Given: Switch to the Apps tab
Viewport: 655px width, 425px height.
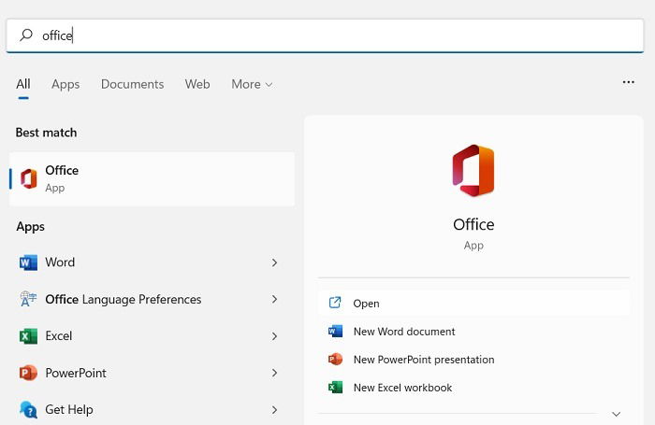Looking at the screenshot, I should click(65, 84).
